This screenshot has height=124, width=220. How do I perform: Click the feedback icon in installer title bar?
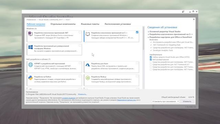(x=183, y=12)
